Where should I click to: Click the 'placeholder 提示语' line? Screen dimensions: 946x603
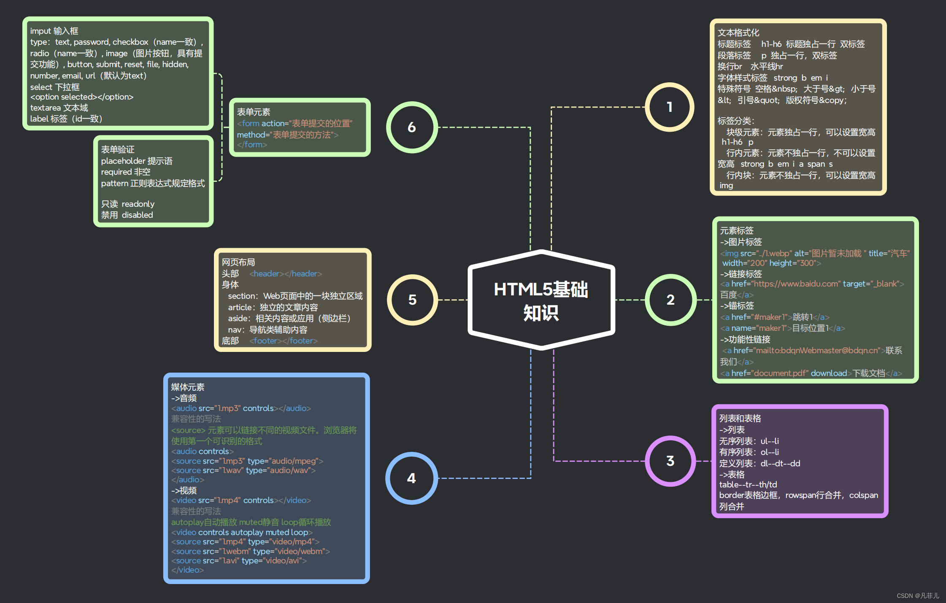coord(137,161)
